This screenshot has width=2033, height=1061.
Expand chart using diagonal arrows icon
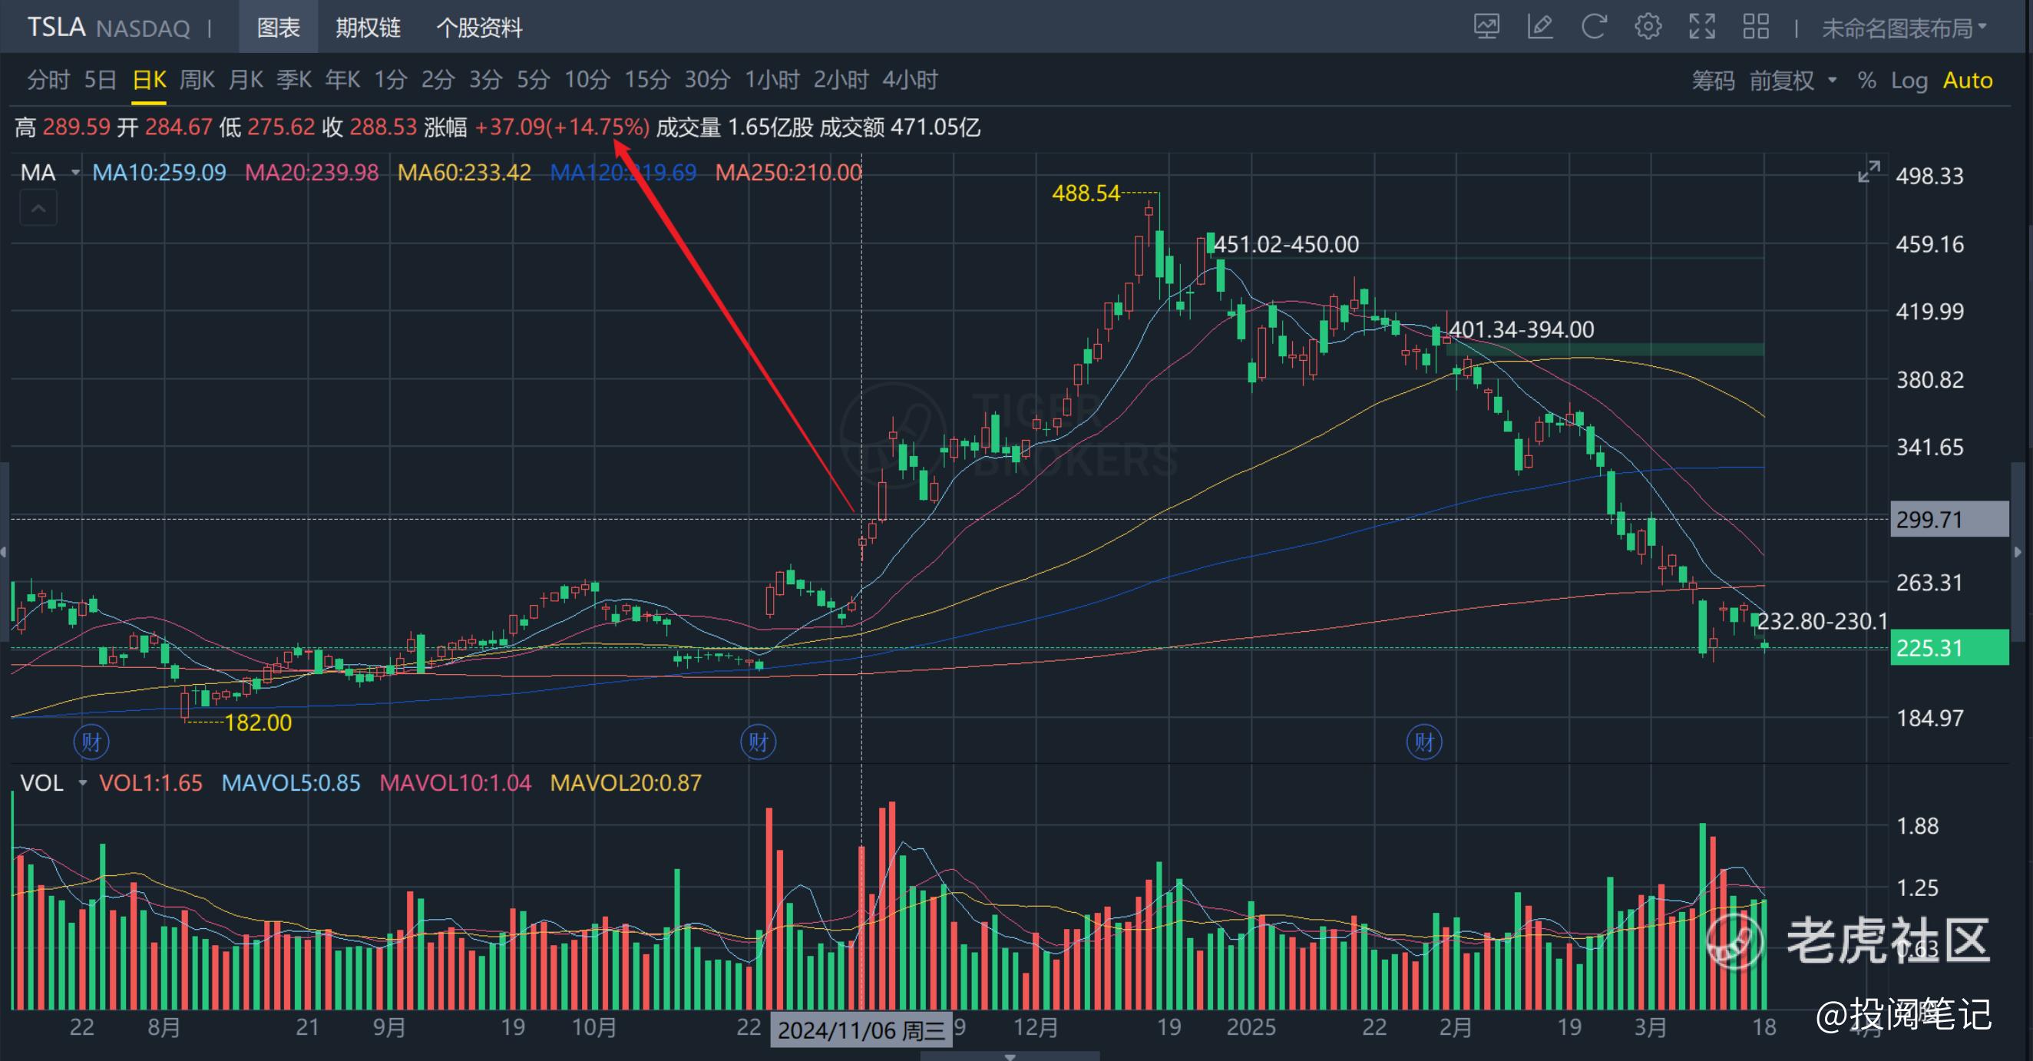tap(1868, 172)
